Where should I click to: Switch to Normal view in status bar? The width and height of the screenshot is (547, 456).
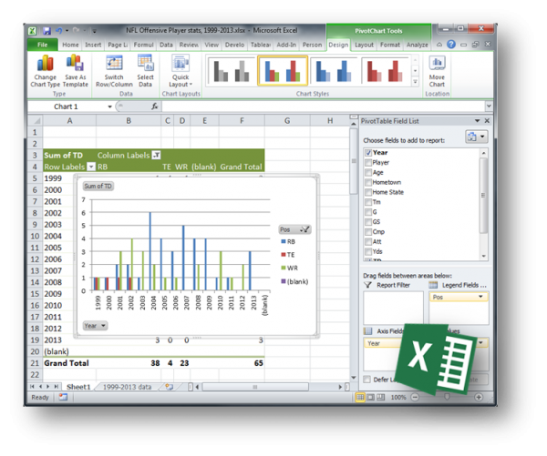point(360,397)
